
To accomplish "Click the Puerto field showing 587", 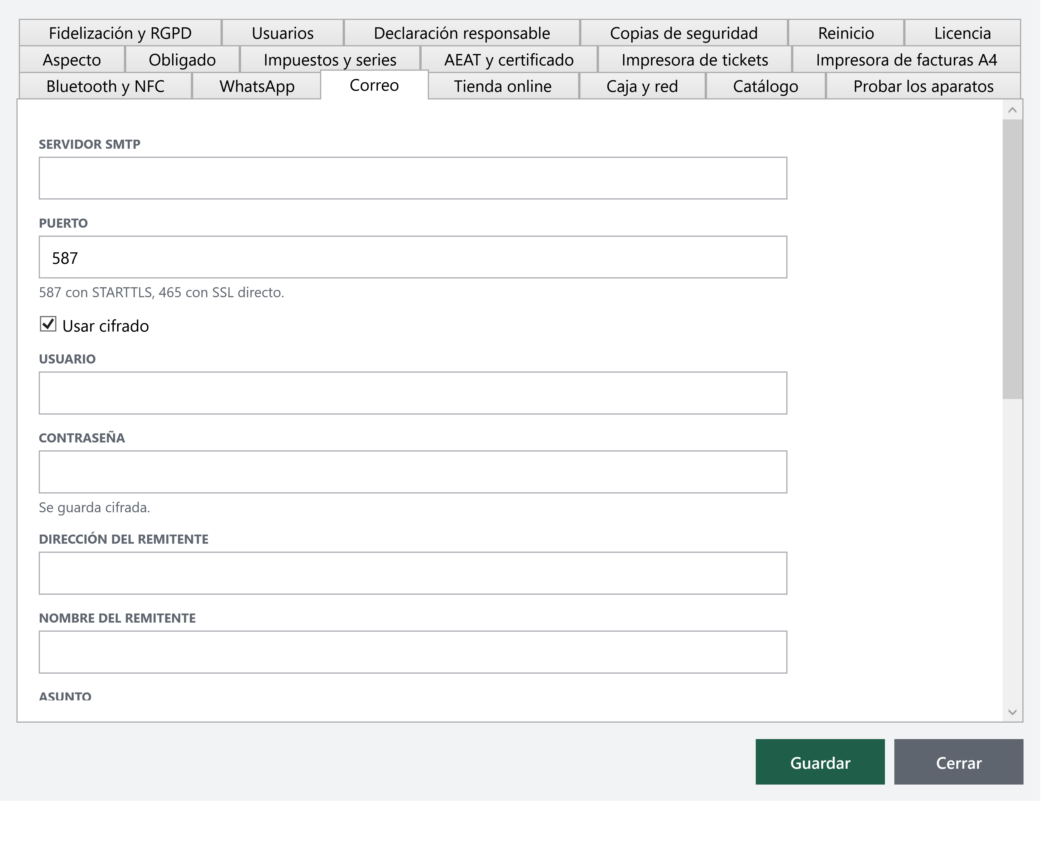I will [413, 257].
